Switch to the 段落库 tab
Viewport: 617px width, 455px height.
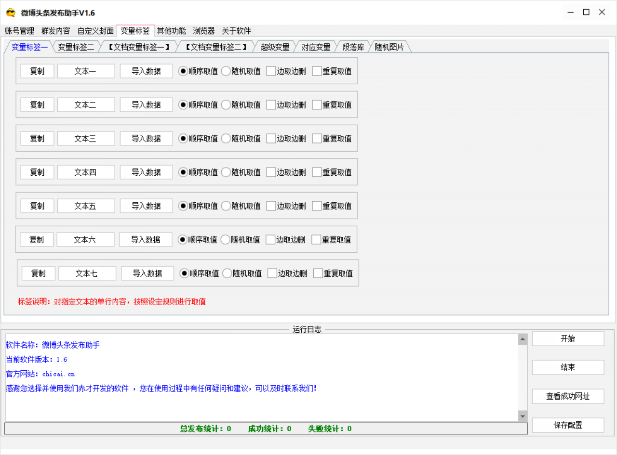[x=353, y=47]
